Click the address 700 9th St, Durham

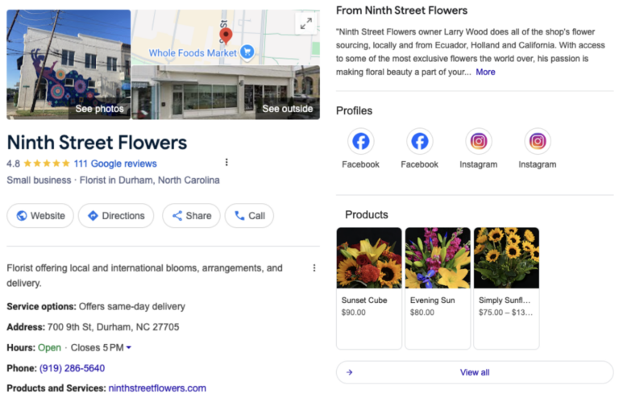tap(114, 327)
